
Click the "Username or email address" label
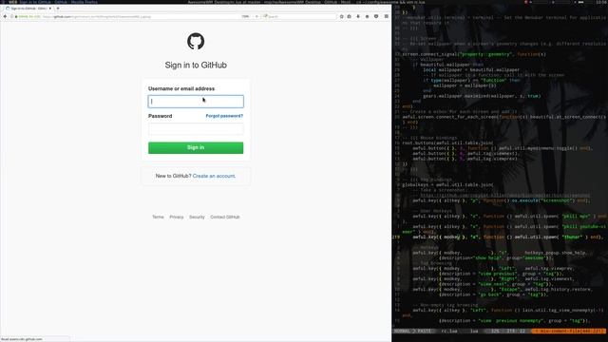tap(181, 88)
